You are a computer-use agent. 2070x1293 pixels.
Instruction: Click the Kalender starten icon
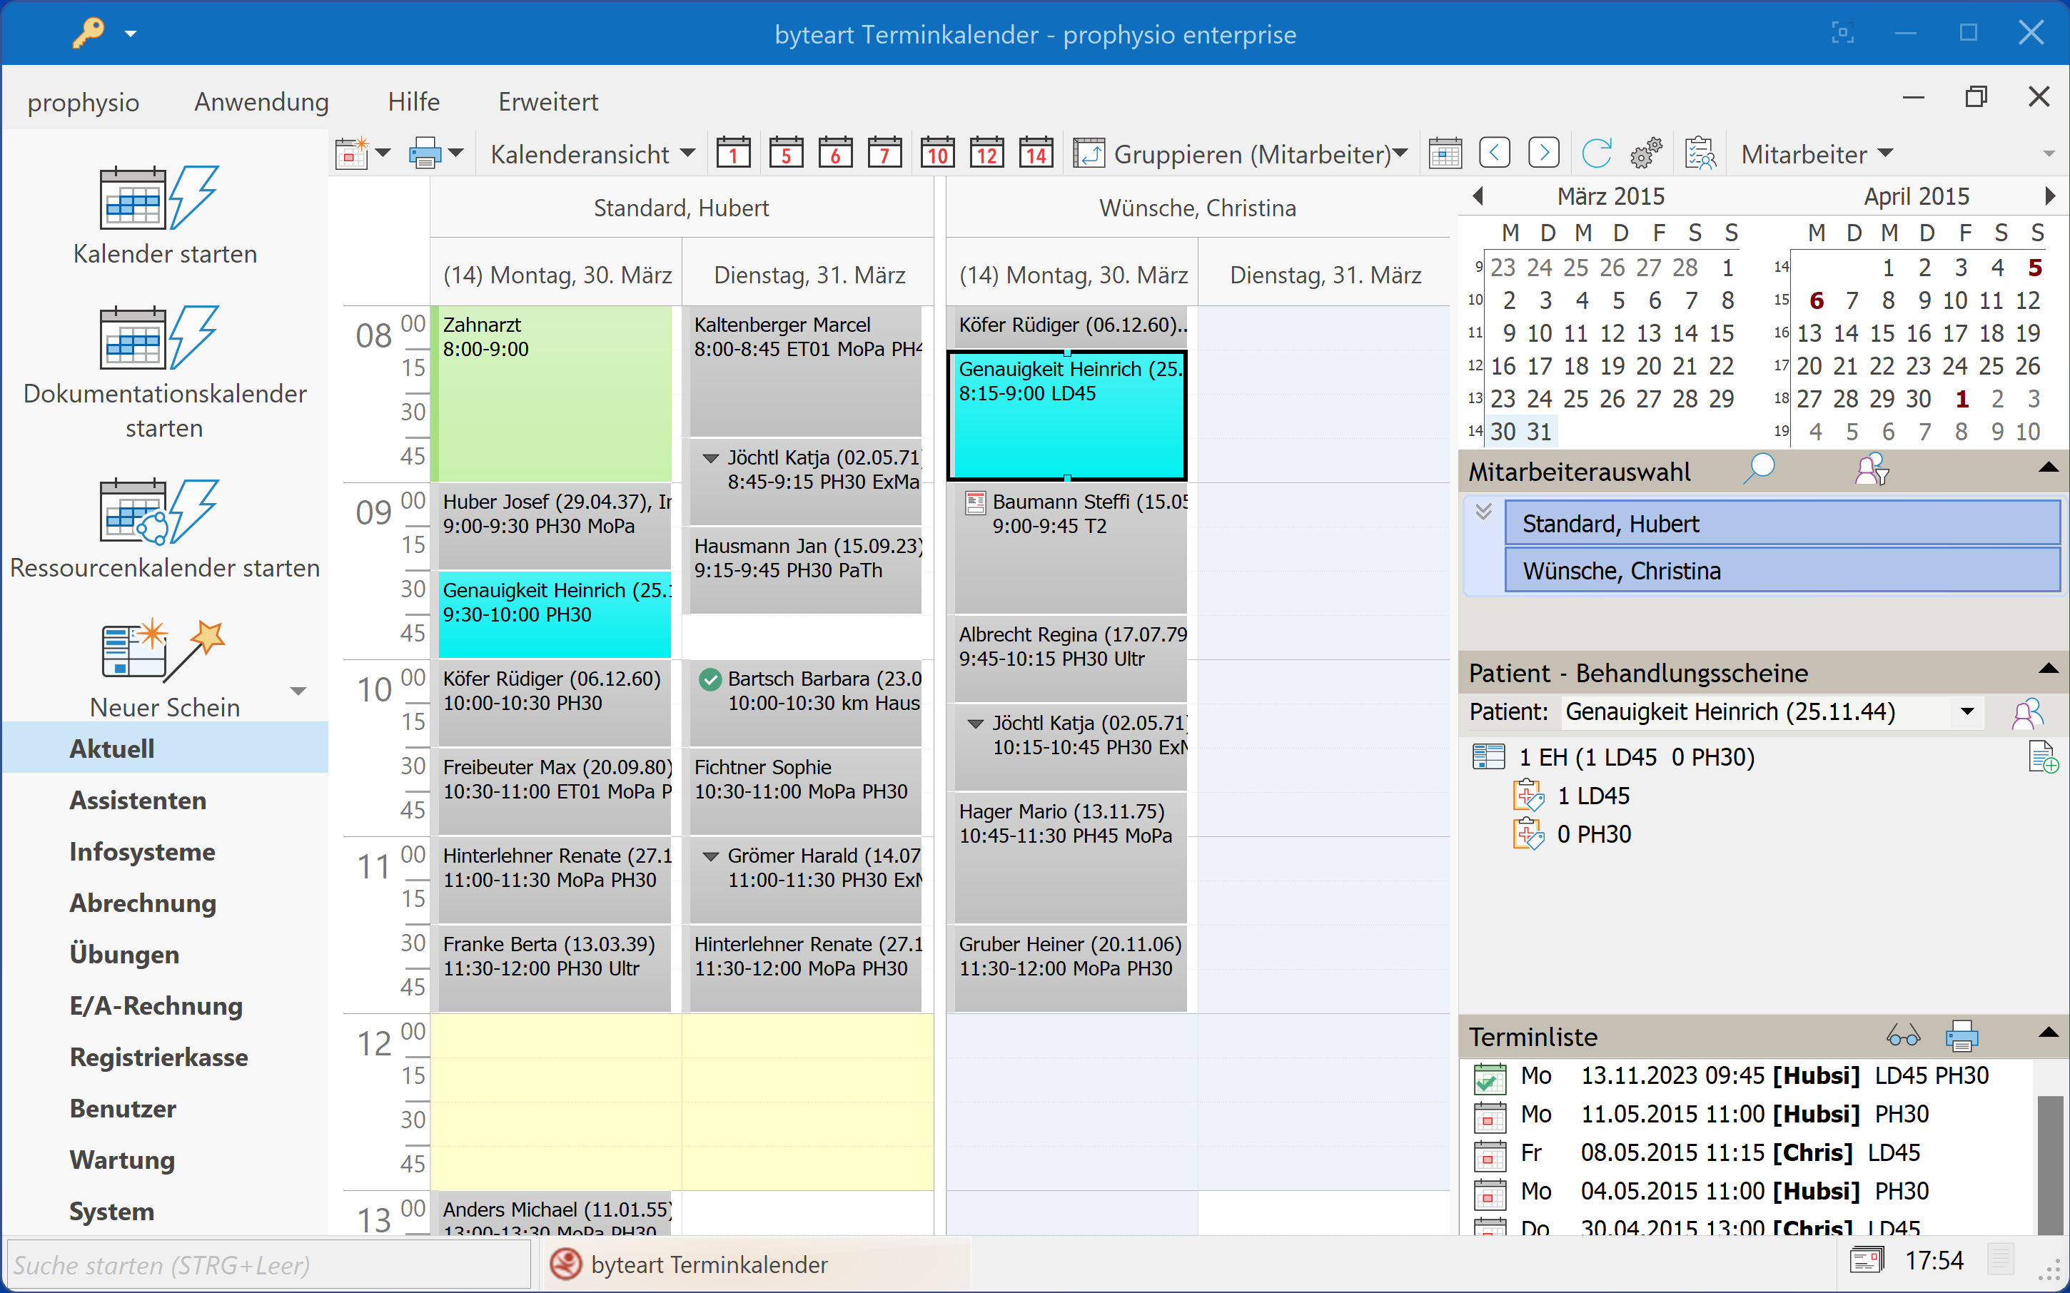tap(159, 198)
